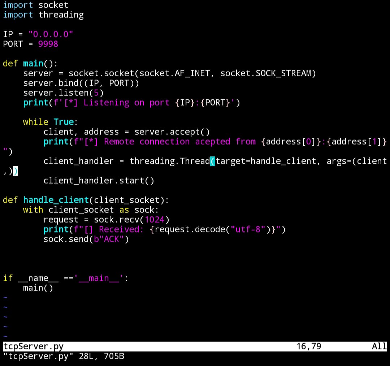
Task: Click the first tilde marker below main()
Action: tap(5, 297)
